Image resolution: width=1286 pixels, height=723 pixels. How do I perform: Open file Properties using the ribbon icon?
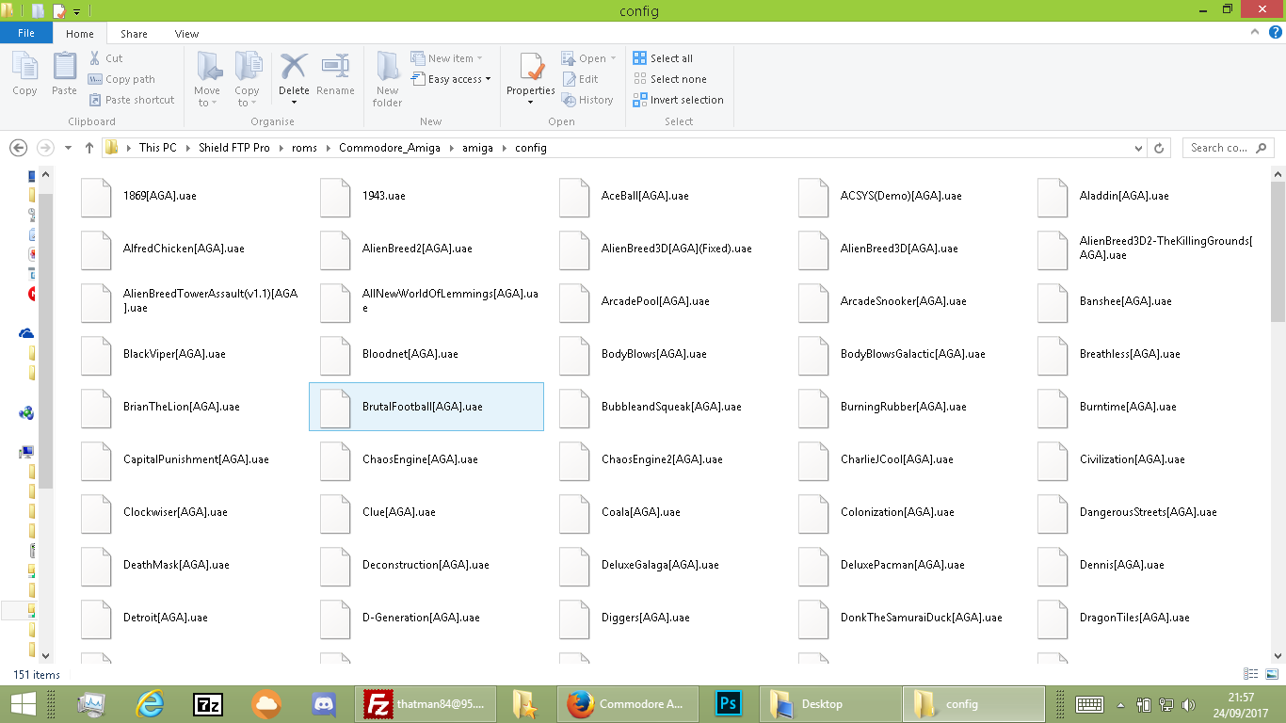[x=530, y=75]
